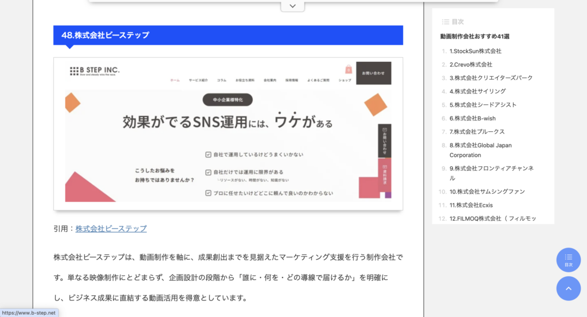Select ホーム in the B STEP nav

175,80
